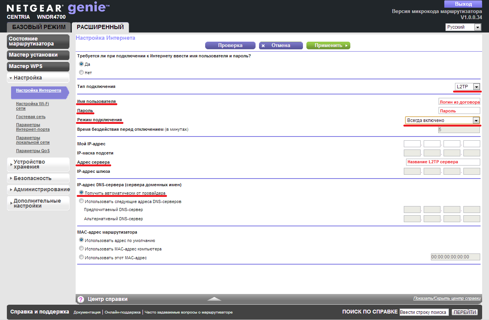Select 'Нет' radio button for login requirement
Viewport: 489px width, 320px height.
click(81, 72)
